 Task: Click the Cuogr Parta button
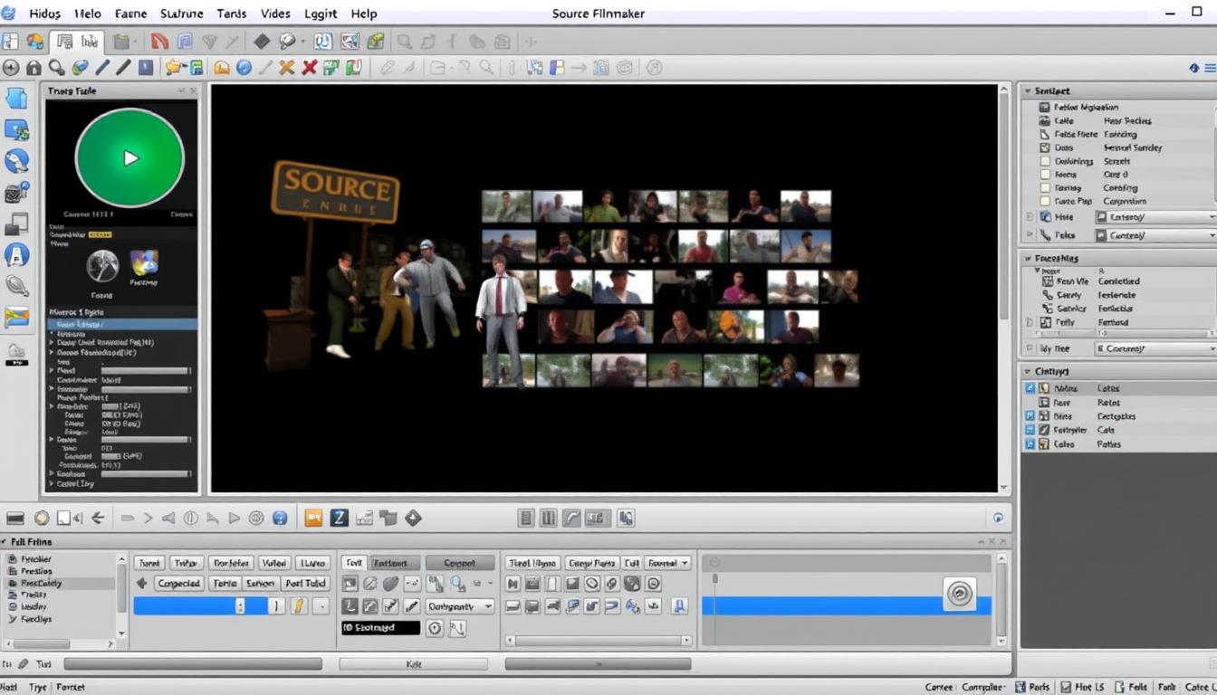pos(592,563)
